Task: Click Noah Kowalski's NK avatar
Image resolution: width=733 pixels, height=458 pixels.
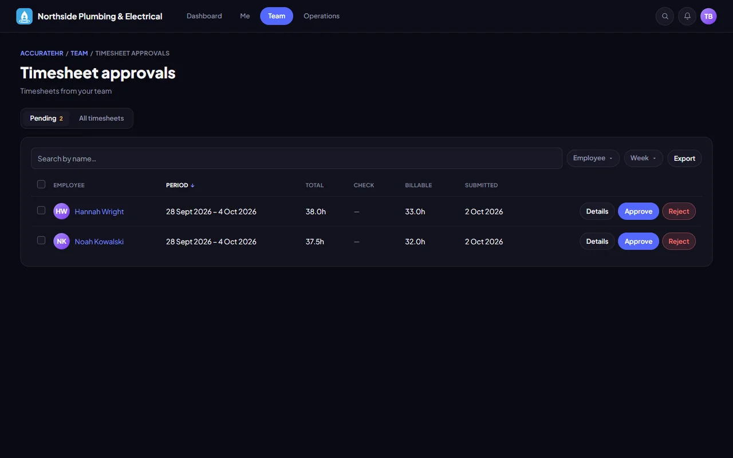Action: [61, 241]
